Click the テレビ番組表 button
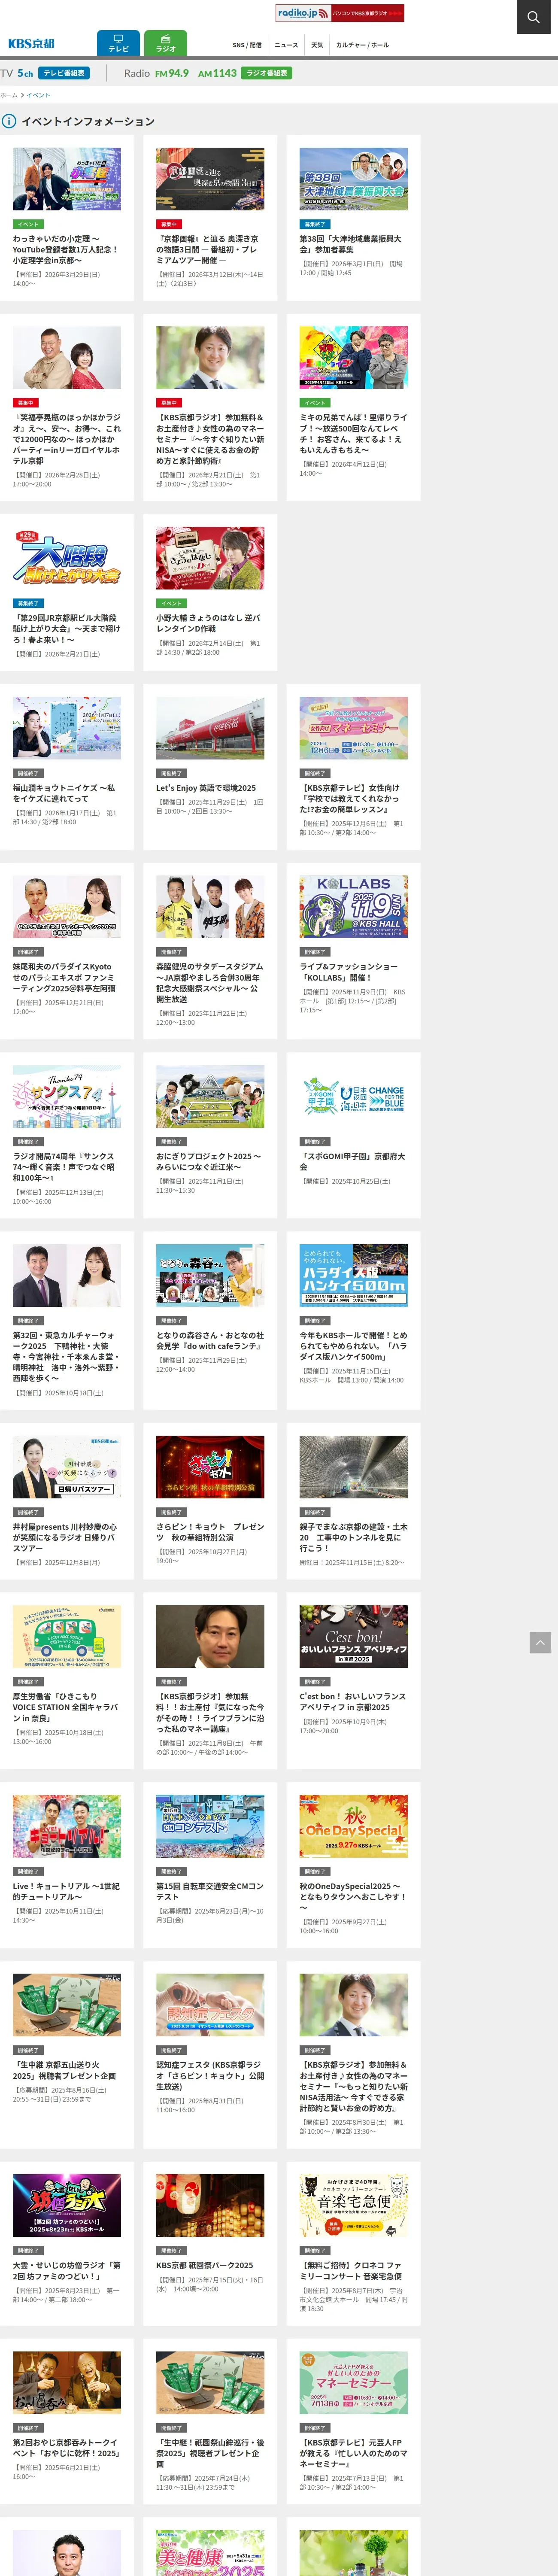The image size is (558, 2576). tap(63, 73)
